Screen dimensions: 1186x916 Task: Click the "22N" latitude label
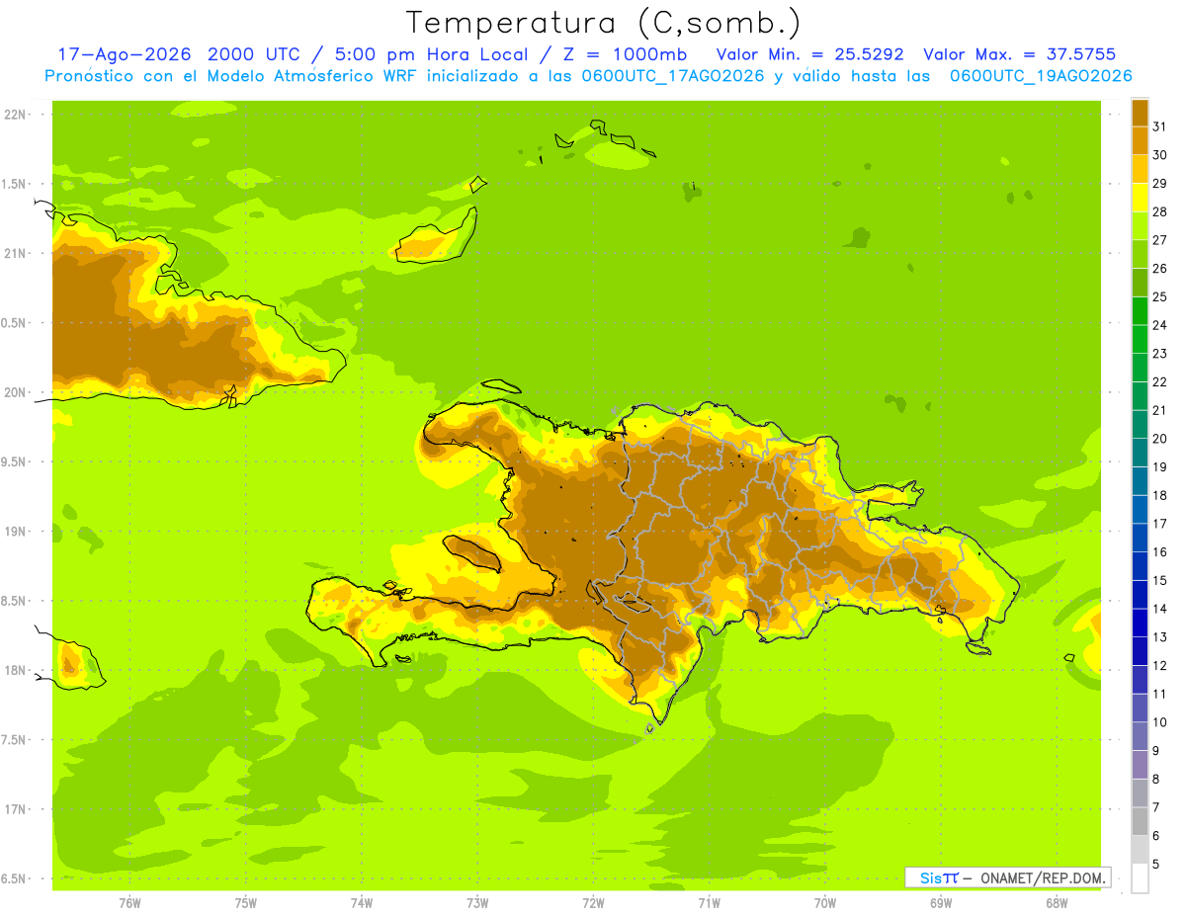tap(15, 115)
